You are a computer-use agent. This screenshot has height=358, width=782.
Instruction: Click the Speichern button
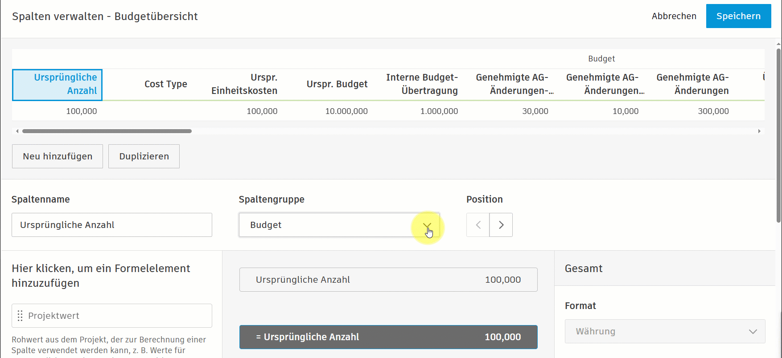tap(738, 16)
